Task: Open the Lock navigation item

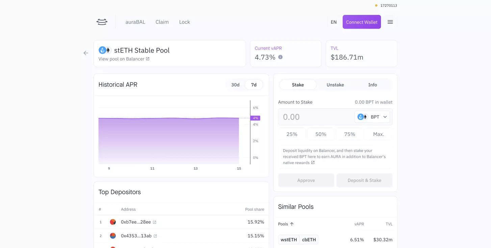Action: click(184, 22)
